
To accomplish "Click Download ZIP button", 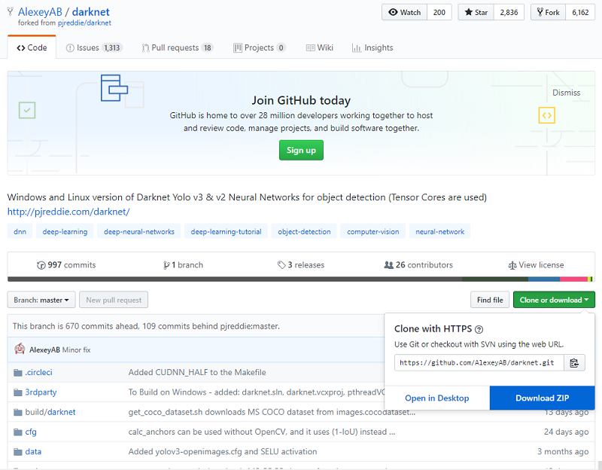I will (x=542, y=398).
